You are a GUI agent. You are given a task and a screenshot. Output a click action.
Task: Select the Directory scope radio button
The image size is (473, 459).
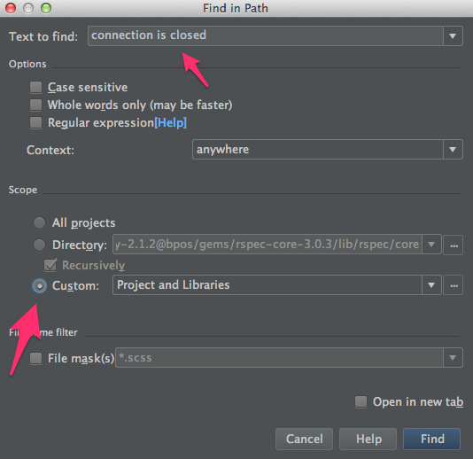click(x=39, y=245)
